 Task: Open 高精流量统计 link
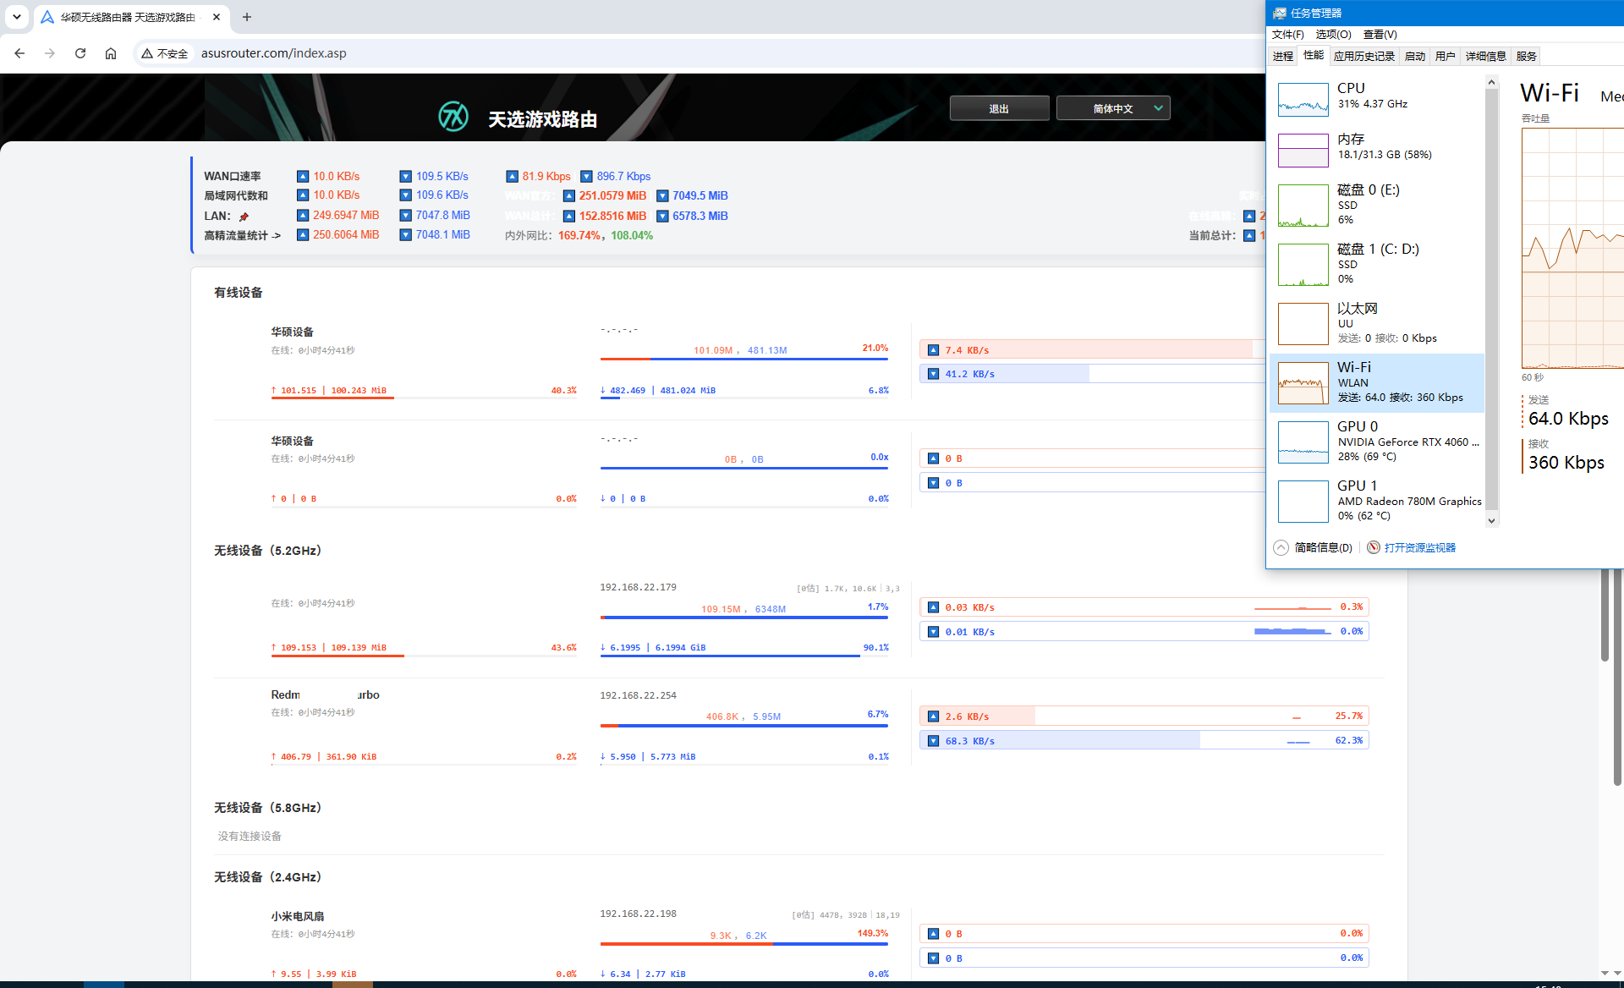(242, 235)
